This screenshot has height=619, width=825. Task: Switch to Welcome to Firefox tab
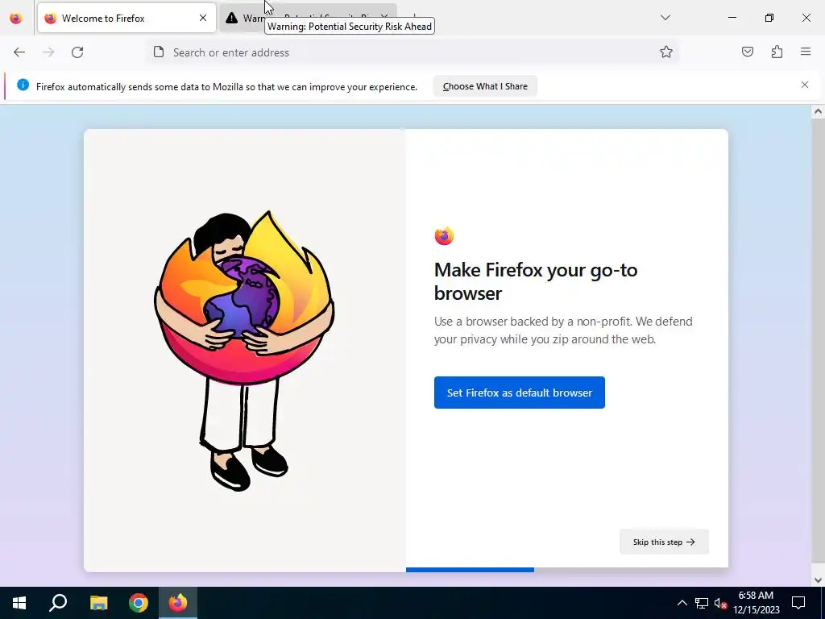[126, 18]
